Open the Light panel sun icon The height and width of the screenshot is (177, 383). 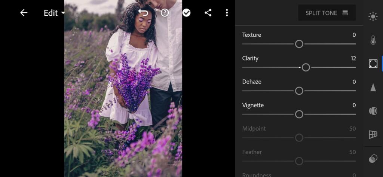tap(373, 16)
